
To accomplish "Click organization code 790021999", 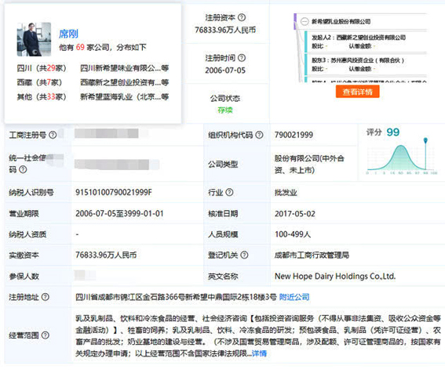I will click(x=294, y=135).
